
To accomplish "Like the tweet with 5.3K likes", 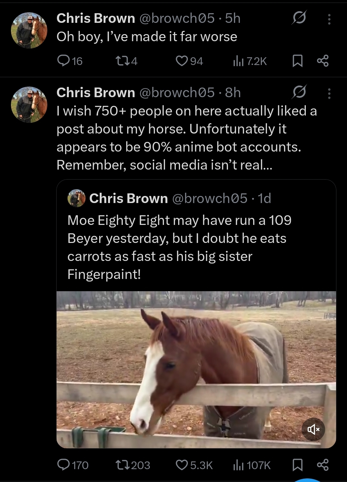I will coord(182,465).
